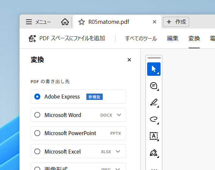The image size is (215, 170).
Task: Open the すべてのツール tab
Action: [141, 39]
